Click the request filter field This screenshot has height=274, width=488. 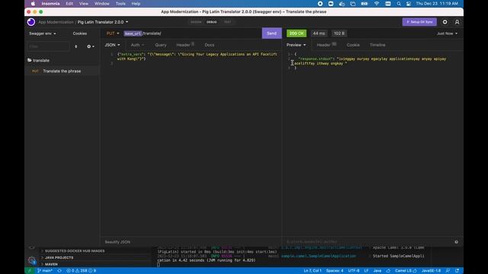[x=48, y=46]
